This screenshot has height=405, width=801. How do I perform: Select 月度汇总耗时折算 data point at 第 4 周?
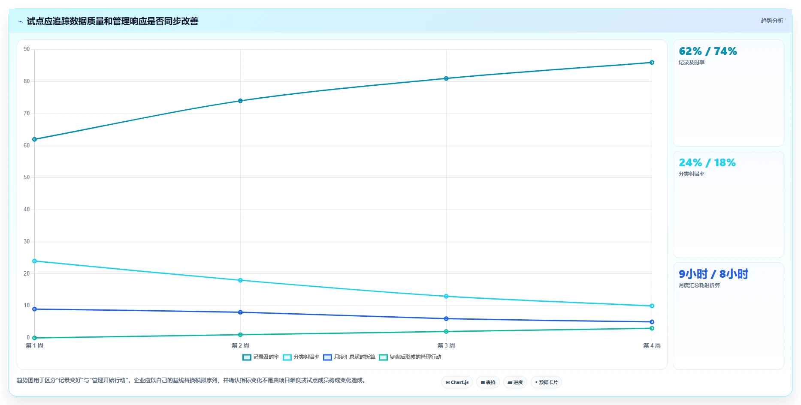tap(652, 322)
